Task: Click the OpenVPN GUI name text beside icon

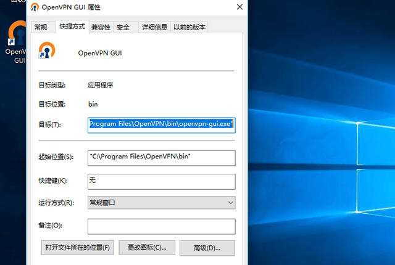Action: 100,53
